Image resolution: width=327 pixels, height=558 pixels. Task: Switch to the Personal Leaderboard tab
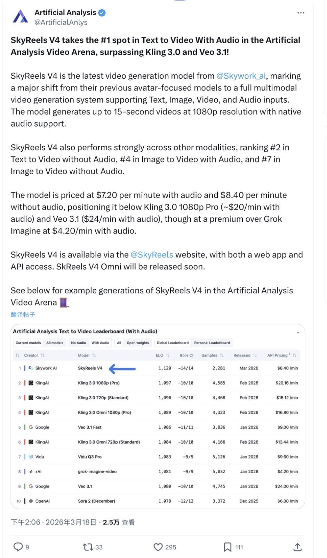212,343
